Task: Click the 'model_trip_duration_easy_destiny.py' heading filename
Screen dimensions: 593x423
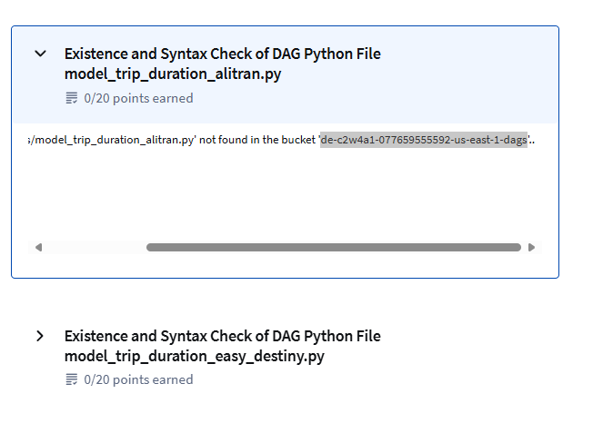Action: click(195, 356)
